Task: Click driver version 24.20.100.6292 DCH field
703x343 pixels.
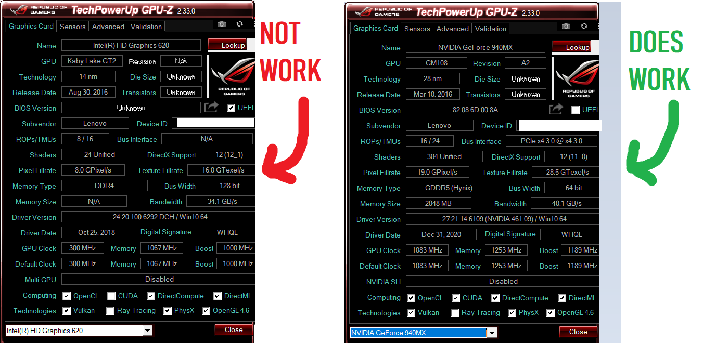Action: click(x=158, y=217)
